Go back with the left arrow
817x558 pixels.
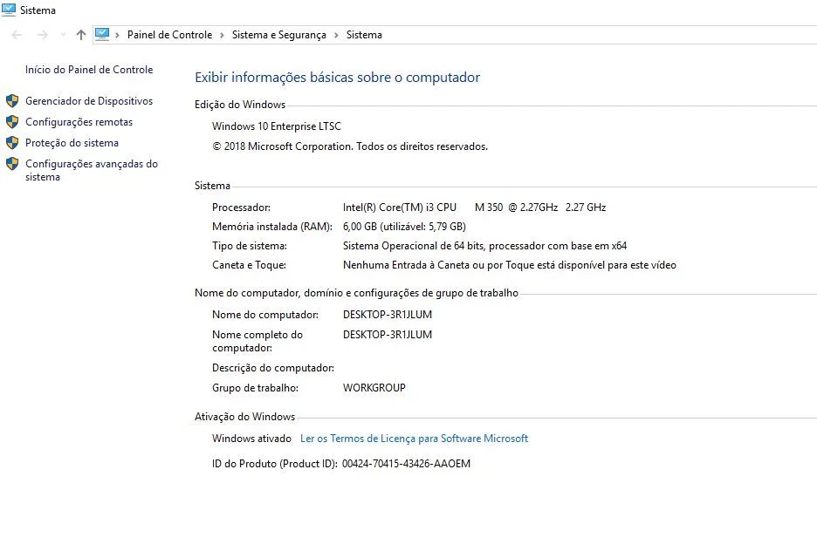17,35
